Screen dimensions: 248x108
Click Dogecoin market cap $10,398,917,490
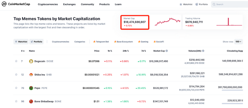tap(159, 61)
